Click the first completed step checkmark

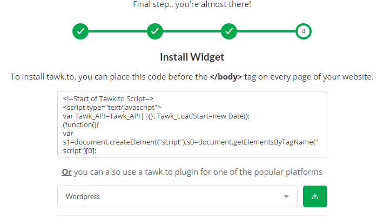(x=80, y=31)
